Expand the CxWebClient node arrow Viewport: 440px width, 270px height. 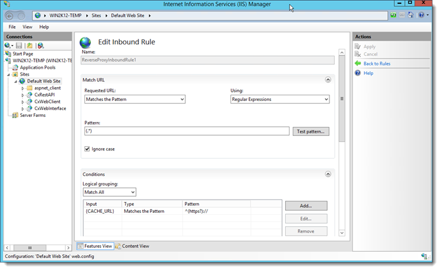pos(23,102)
